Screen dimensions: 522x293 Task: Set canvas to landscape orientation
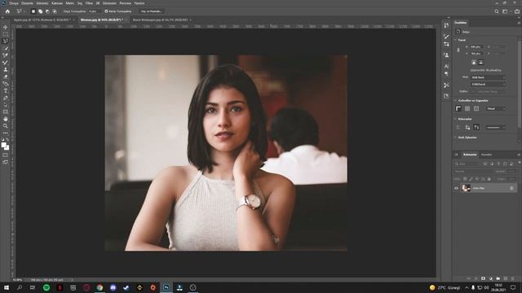481,62
